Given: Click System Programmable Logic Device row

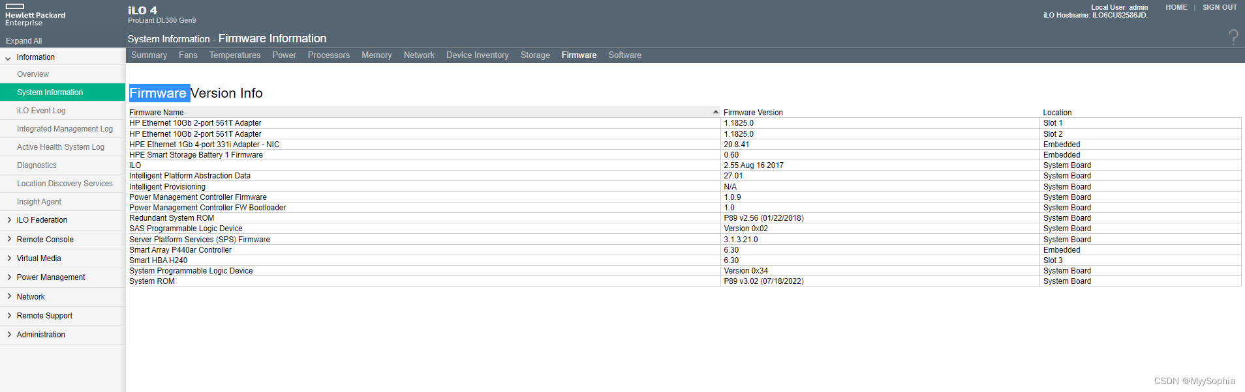Looking at the screenshot, I should (684, 271).
